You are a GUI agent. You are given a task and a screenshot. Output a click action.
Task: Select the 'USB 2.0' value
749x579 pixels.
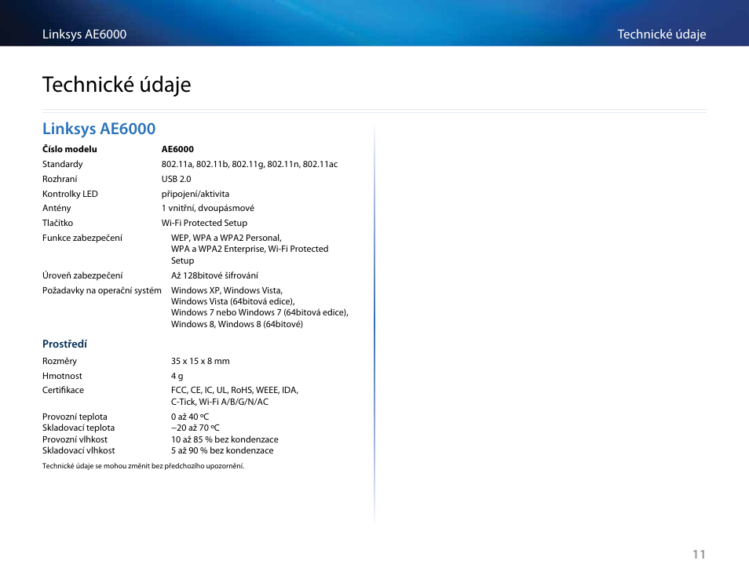(x=177, y=179)
